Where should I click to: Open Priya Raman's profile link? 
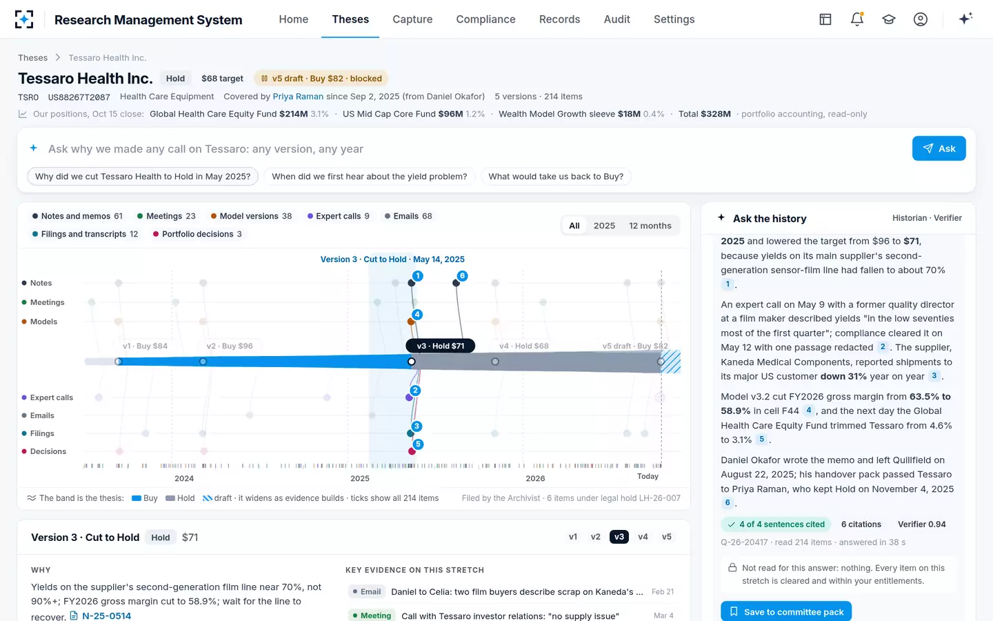(298, 97)
